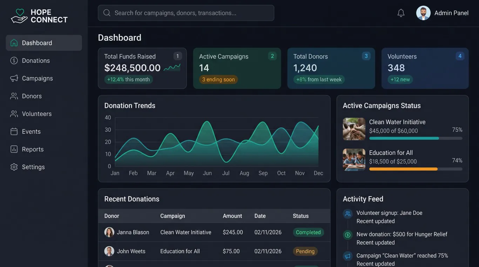This screenshot has height=267, width=479.
Task: Click the '+8% from last week' pill
Action: (x=319, y=80)
